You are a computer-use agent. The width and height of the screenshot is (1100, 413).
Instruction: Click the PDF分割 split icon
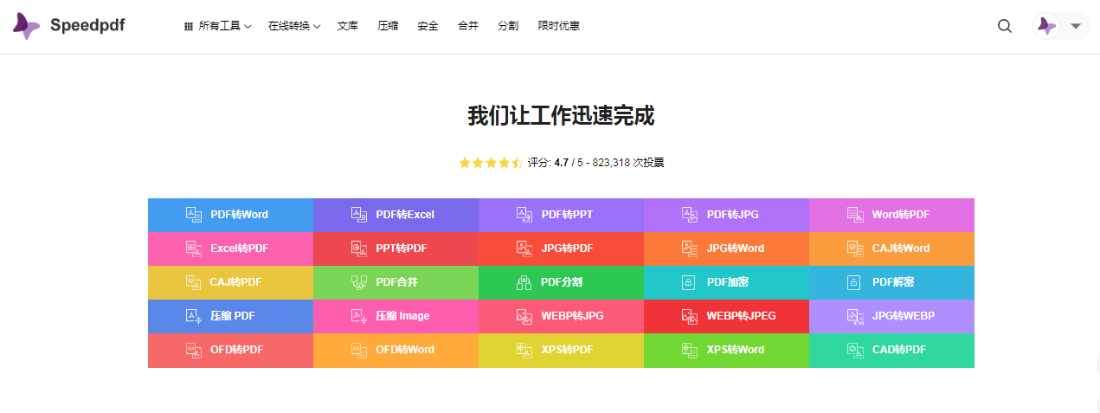click(x=524, y=281)
